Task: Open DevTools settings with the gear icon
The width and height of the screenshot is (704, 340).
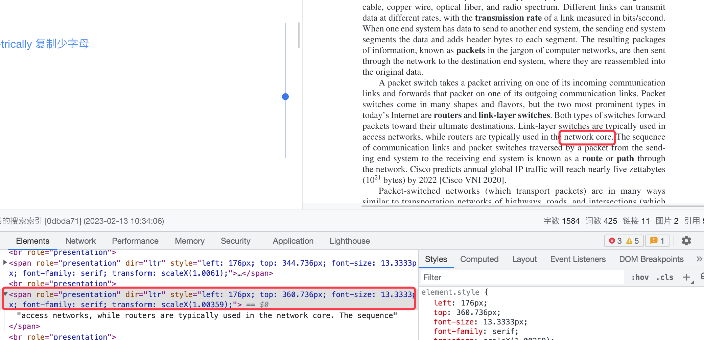Action: [686, 241]
